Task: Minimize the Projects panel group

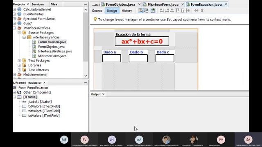Action: (86, 4)
